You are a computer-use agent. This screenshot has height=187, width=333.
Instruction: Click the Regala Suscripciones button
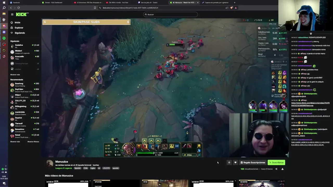(x=253, y=163)
